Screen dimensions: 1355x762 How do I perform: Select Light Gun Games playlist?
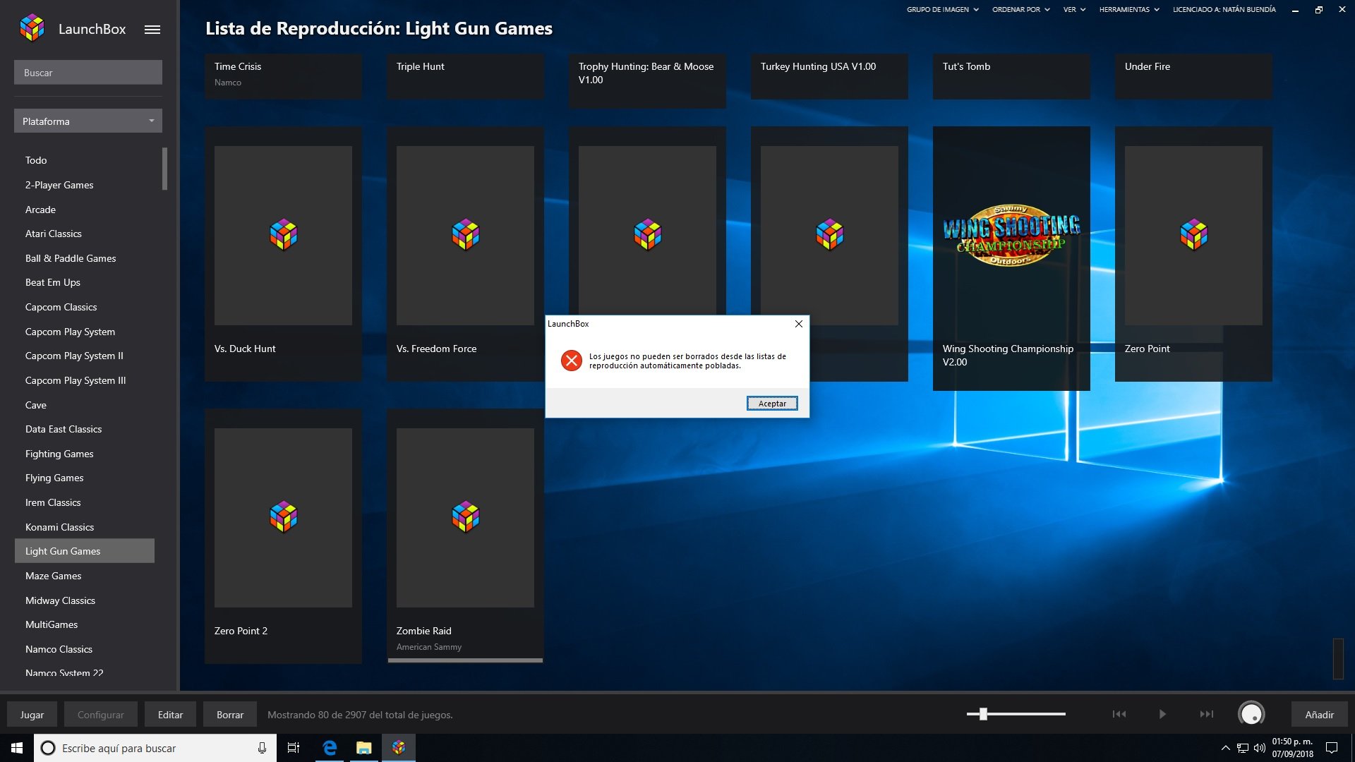tap(85, 551)
